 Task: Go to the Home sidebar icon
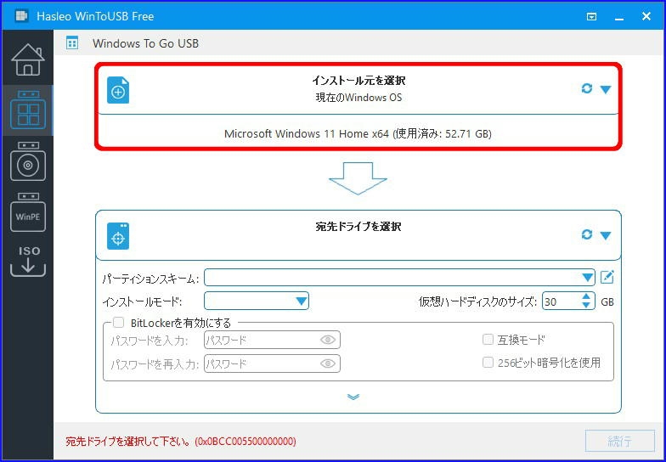(x=28, y=59)
